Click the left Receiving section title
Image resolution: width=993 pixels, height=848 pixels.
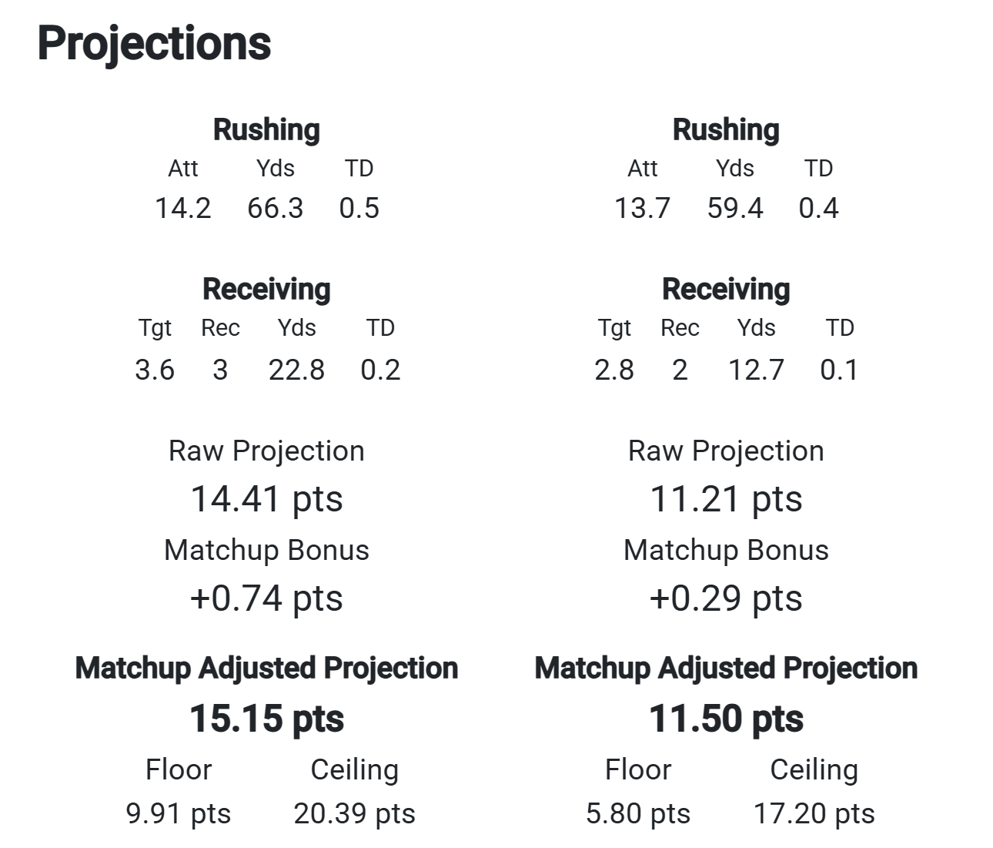[x=266, y=289]
